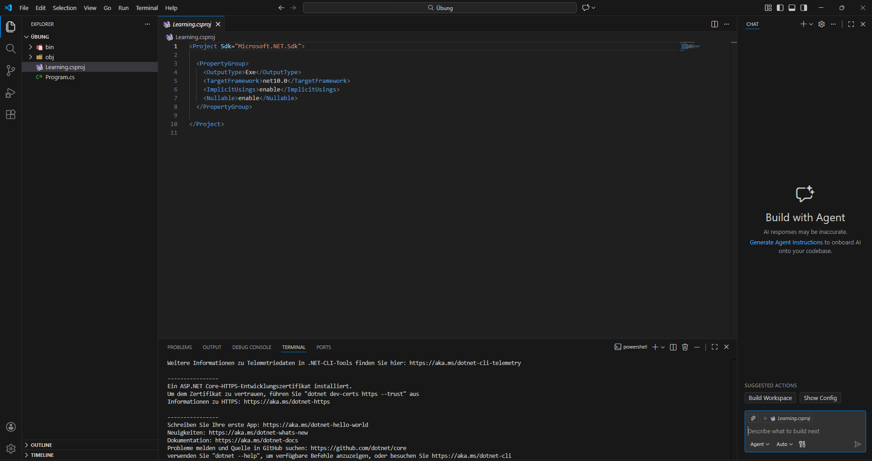Attach context with the paperclip icon
The width and height of the screenshot is (872, 461).
pyautogui.click(x=753, y=418)
